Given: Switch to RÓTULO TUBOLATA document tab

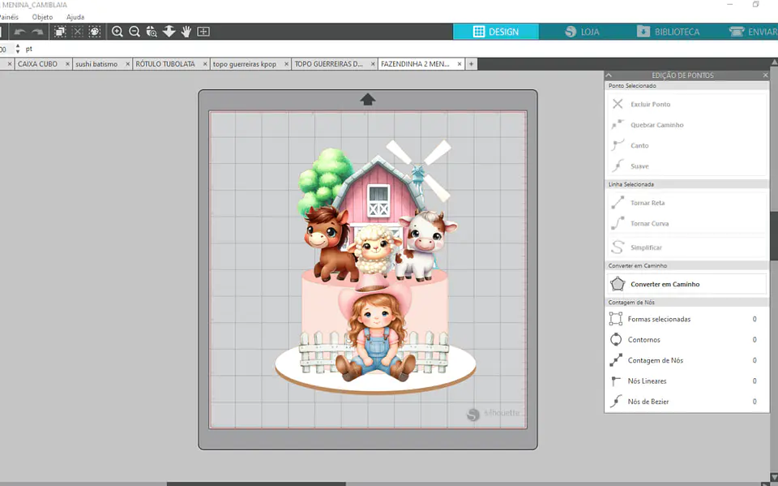Looking at the screenshot, I should 165,64.
